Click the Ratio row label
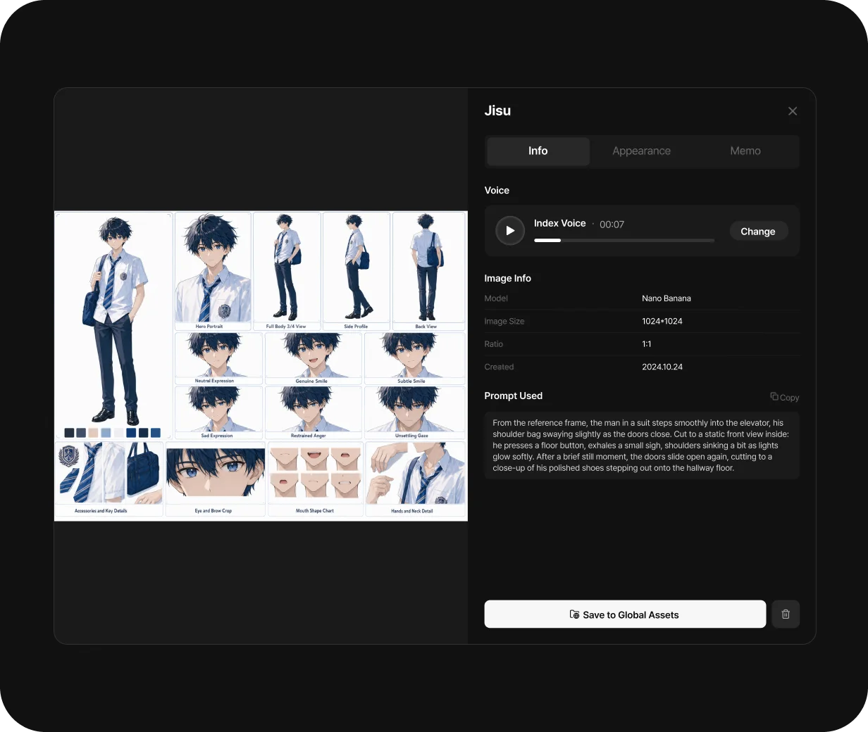868x732 pixels. point(494,344)
